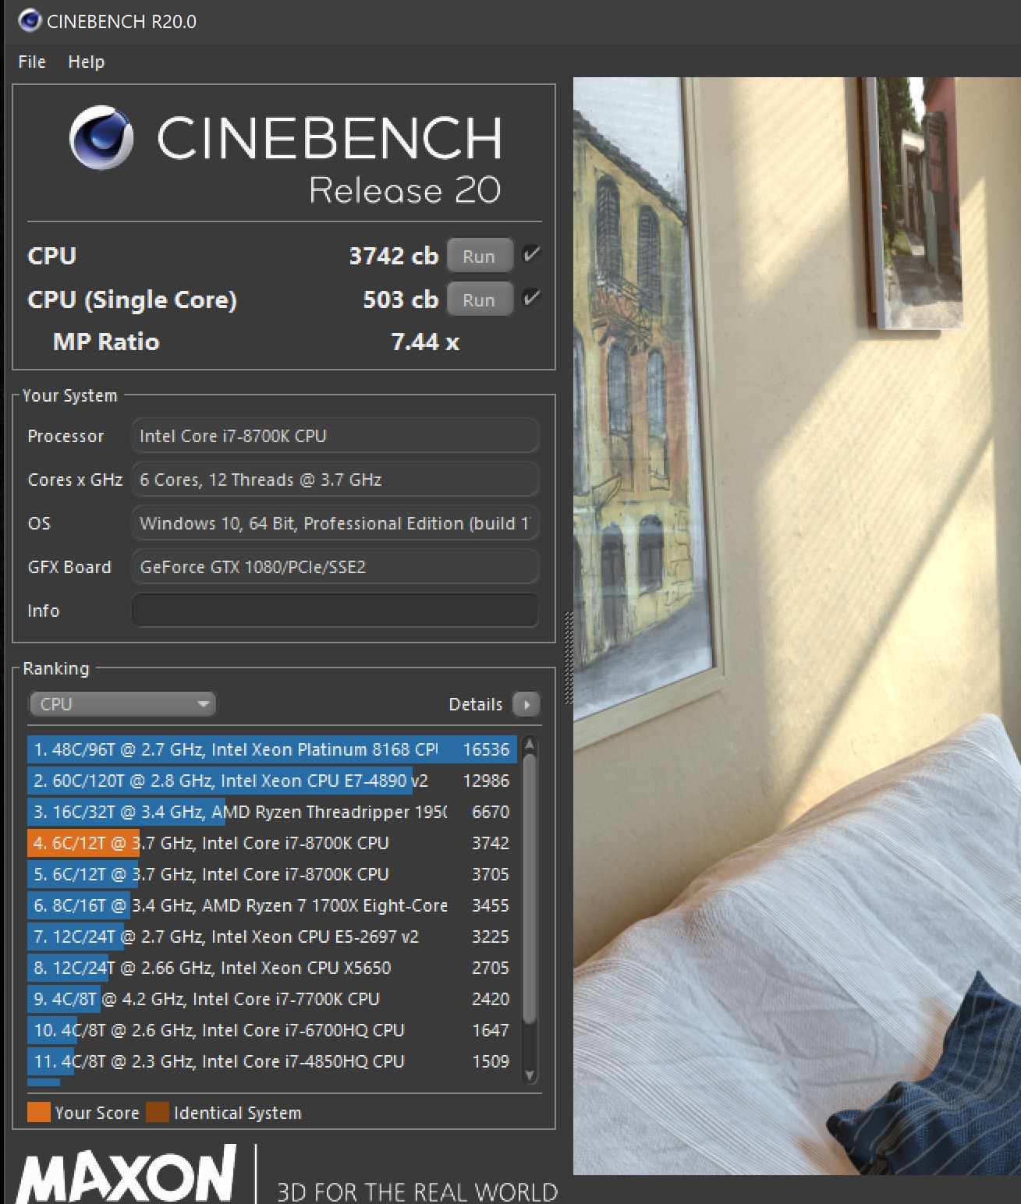Screen dimensions: 1021x1204
Task: Click the Details label in Ranking
Action: coord(476,704)
